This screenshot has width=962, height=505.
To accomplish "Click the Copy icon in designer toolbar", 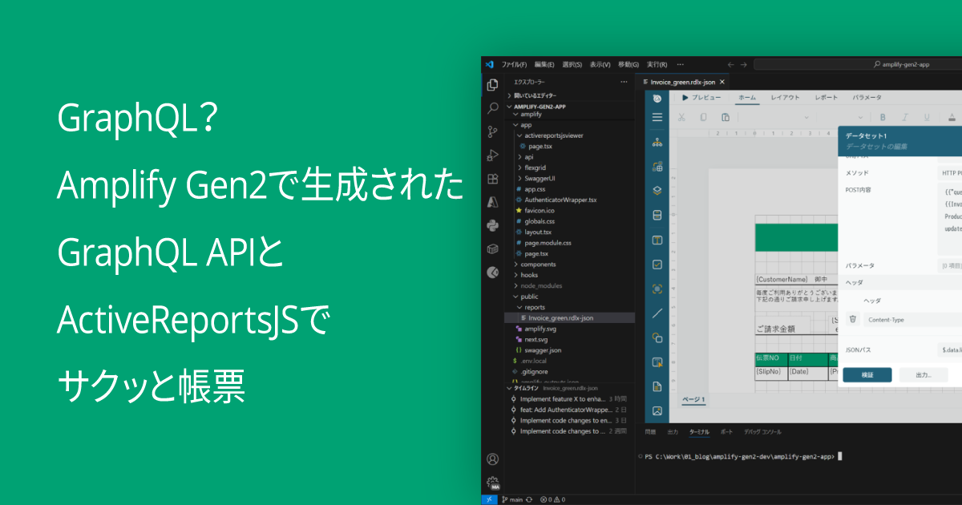I will (x=703, y=117).
